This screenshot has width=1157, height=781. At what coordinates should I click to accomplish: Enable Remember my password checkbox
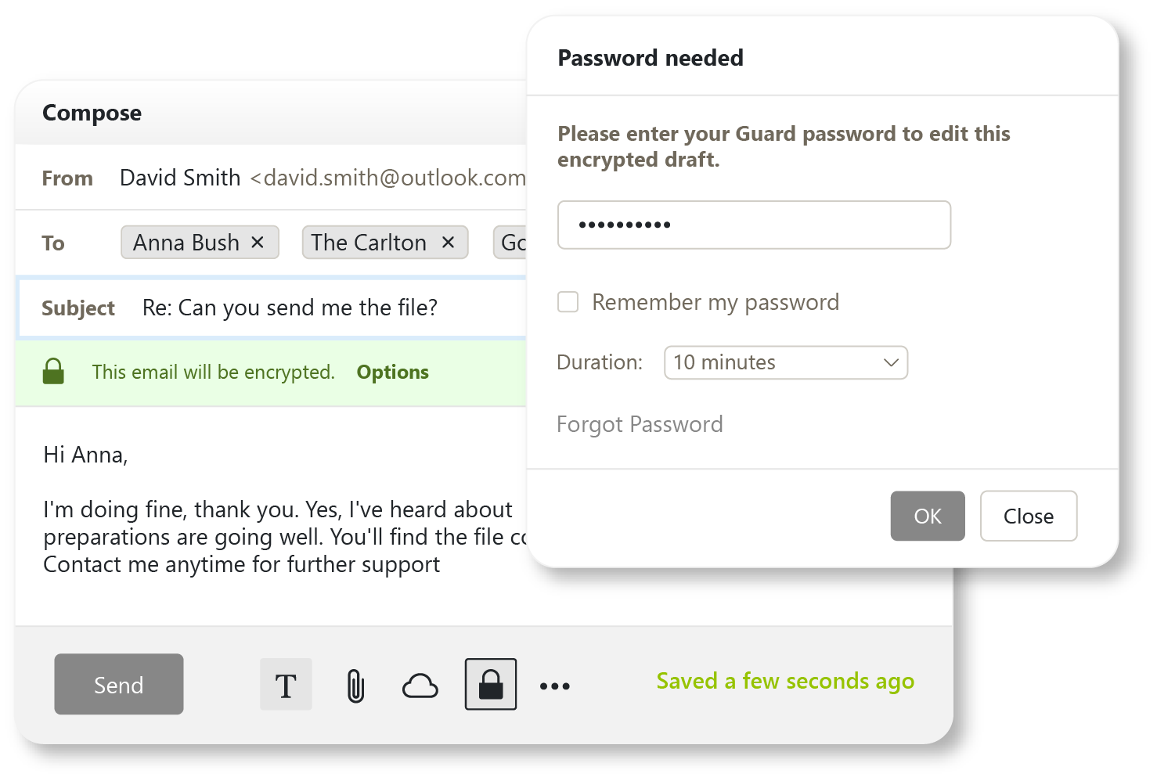point(568,302)
